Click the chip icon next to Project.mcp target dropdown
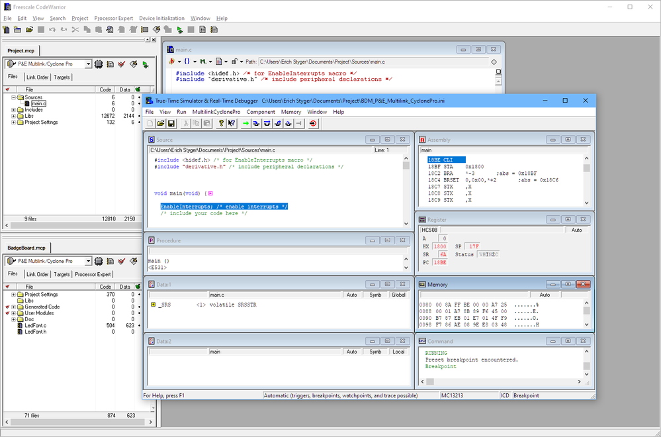 click(99, 64)
